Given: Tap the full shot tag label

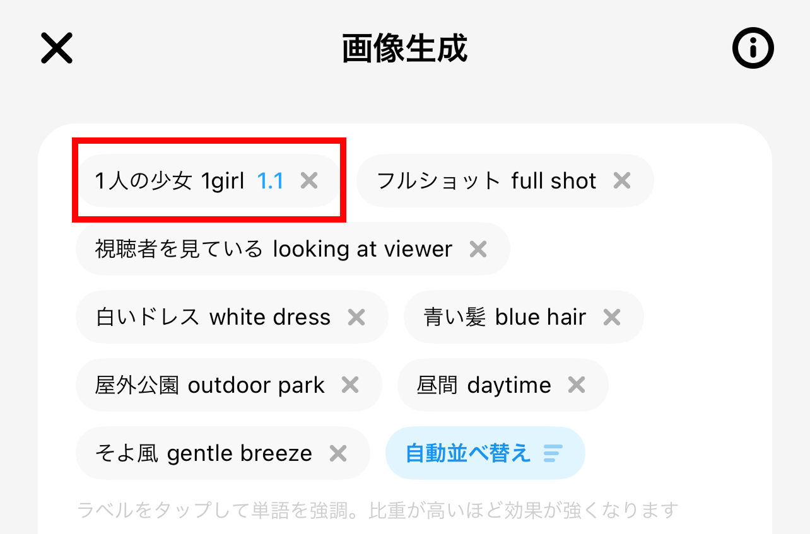Looking at the screenshot, I should (x=486, y=182).
